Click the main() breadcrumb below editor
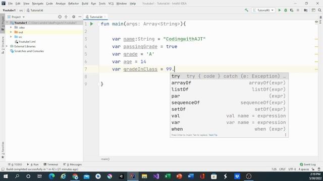The height and width of the screenshot is (181, 323). (x=105, y=159)
